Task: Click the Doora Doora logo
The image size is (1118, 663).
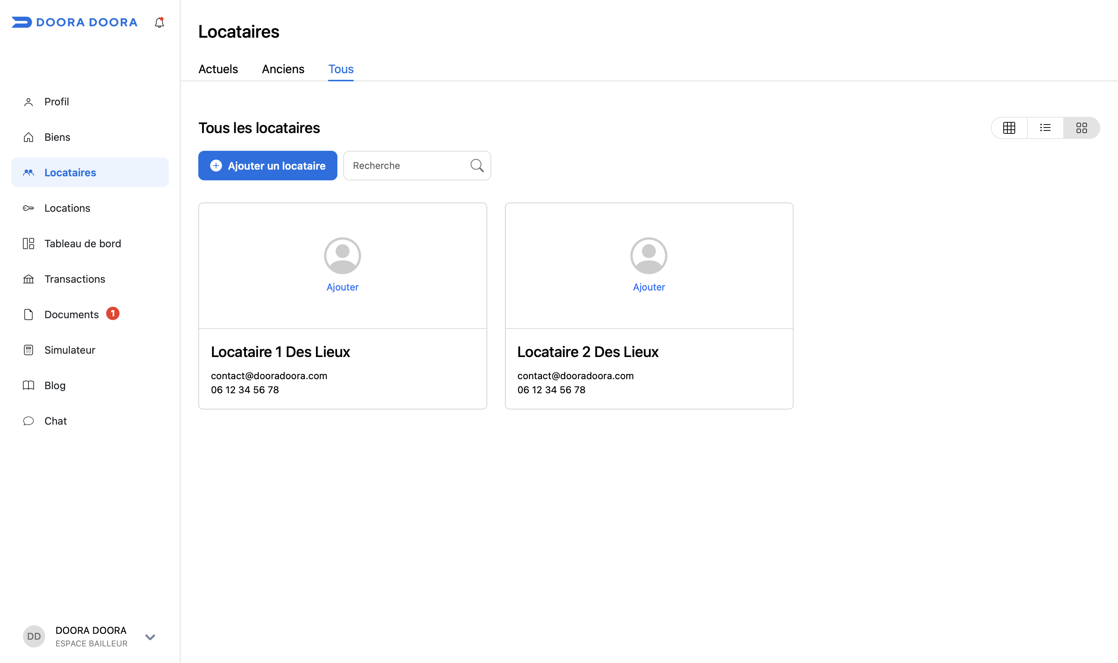Action: (74, 22)
